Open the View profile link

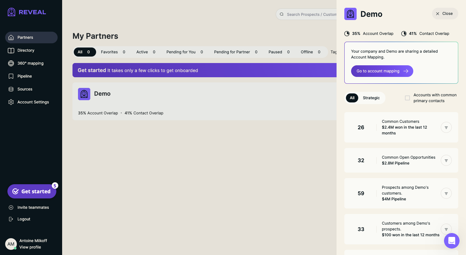point(30,247)
